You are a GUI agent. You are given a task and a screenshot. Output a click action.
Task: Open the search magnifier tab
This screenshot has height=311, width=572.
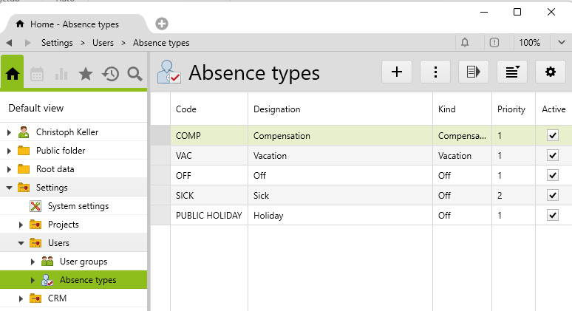(x=135, y=74)
